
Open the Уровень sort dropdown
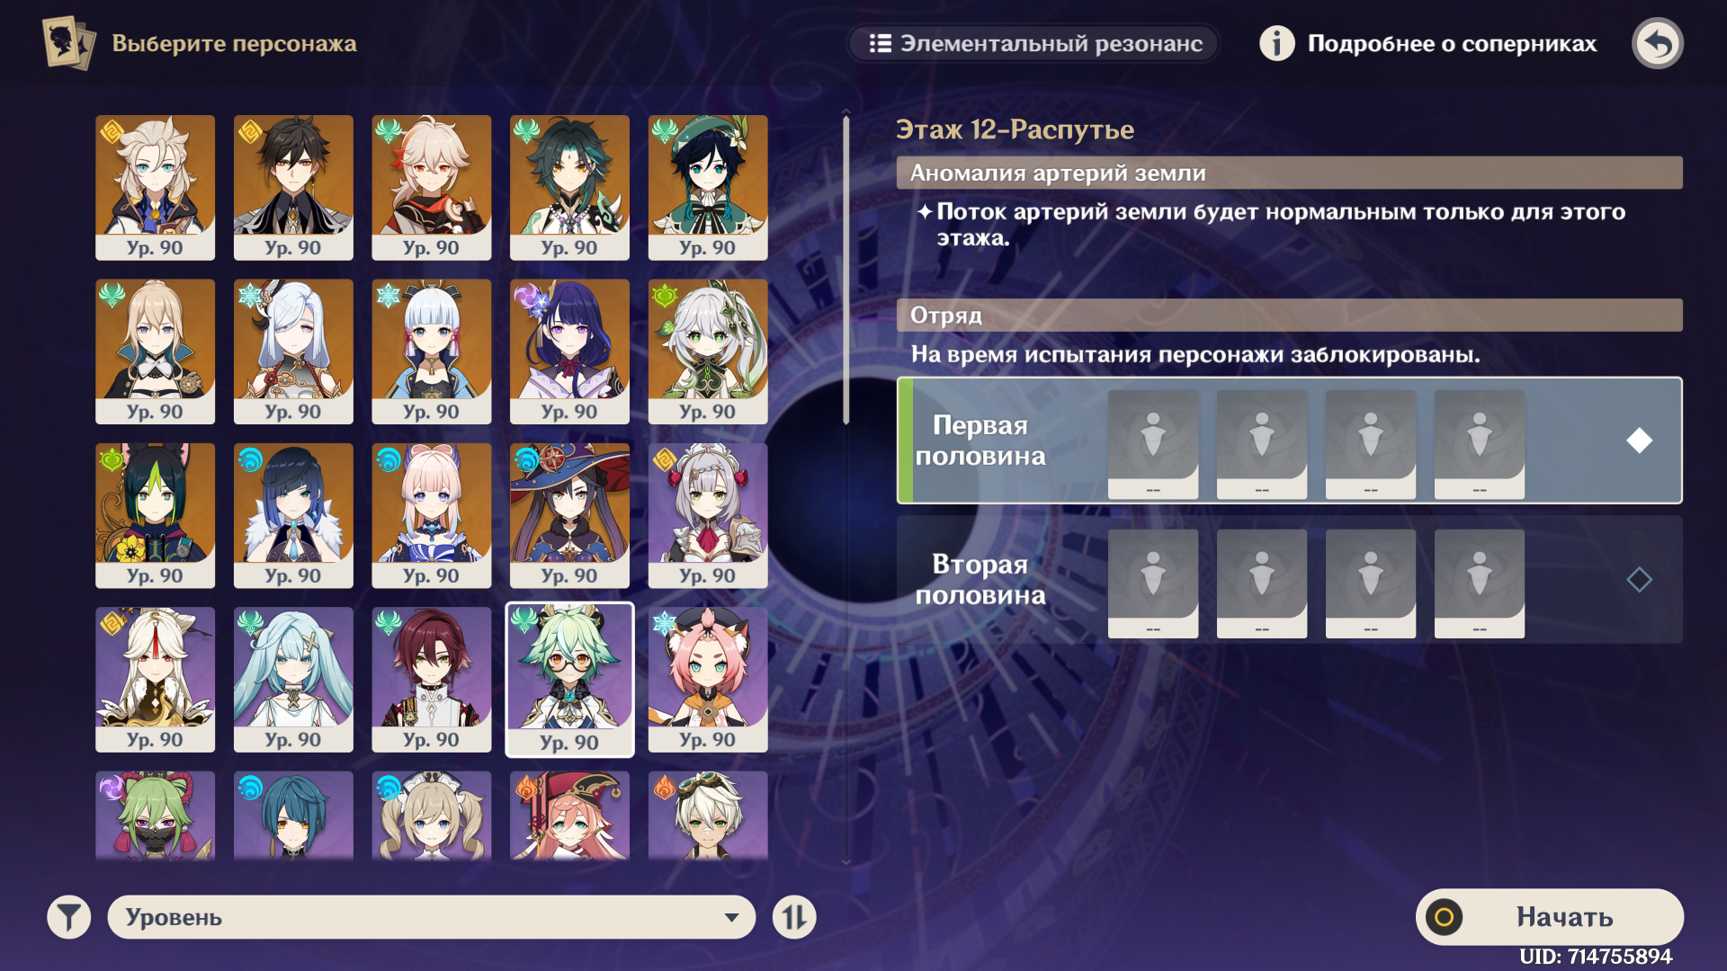pos(431,917)
